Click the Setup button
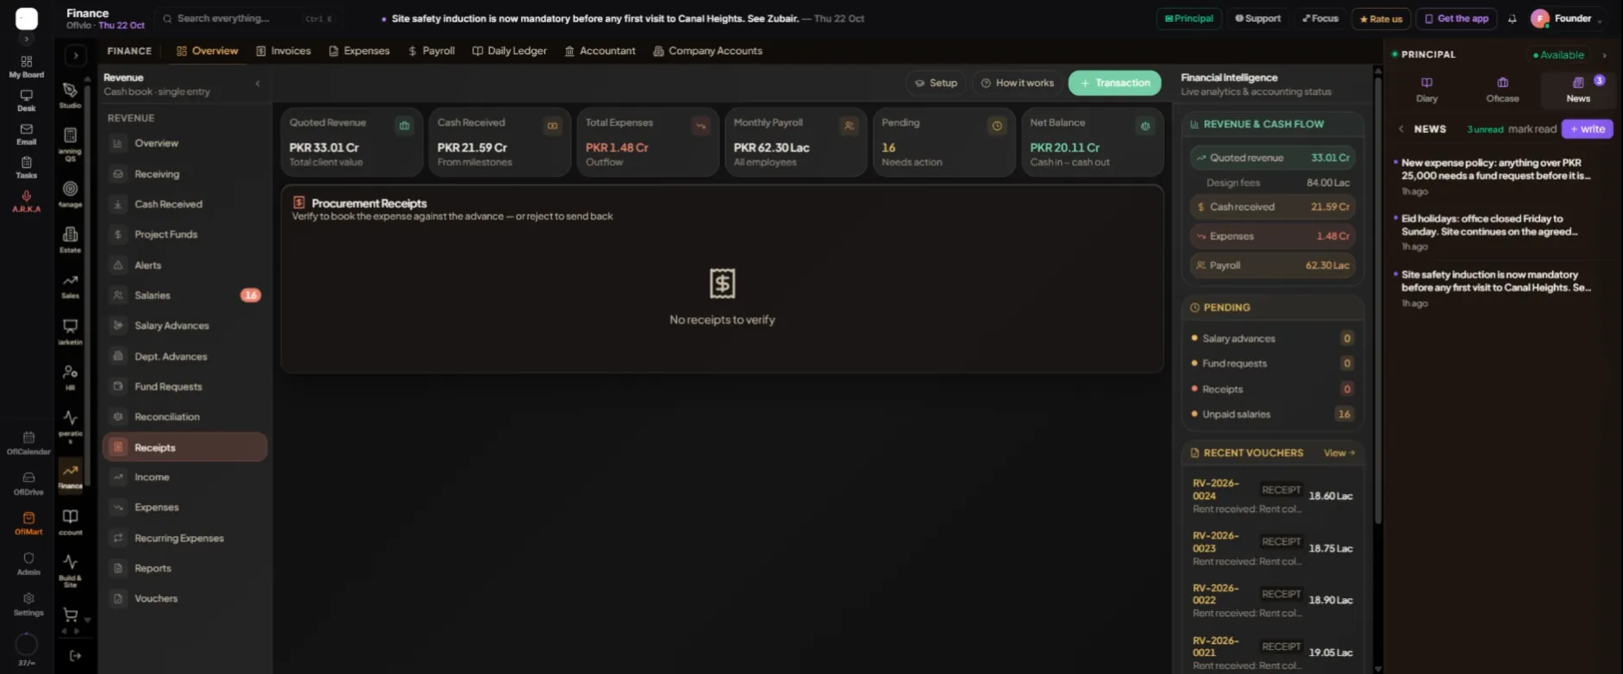Image resolution: width=1623 pixels, height=674 pixels. click(x=936, y=83)
